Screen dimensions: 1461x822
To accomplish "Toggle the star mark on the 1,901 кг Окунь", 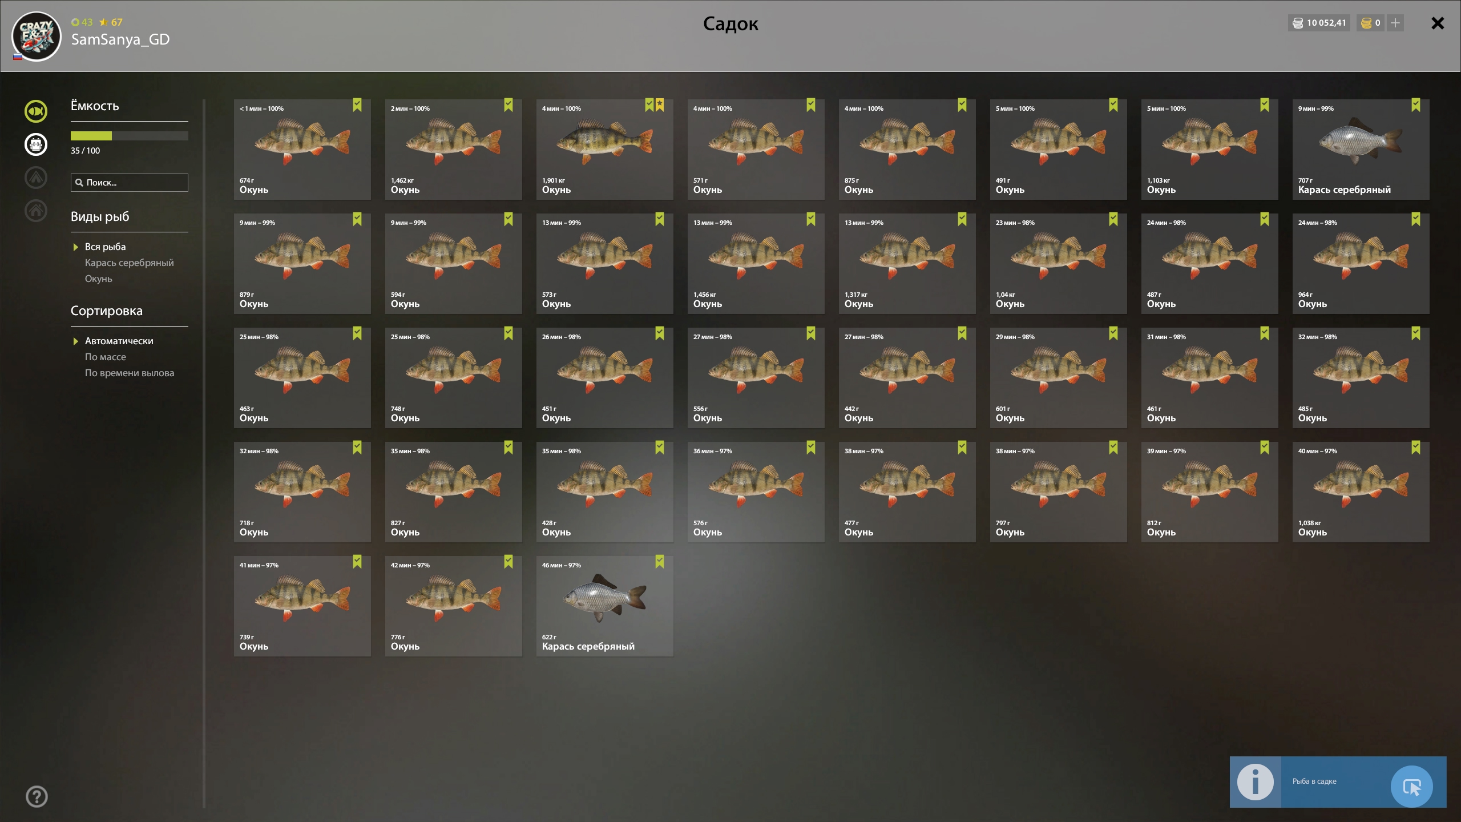I will (660, 105).
